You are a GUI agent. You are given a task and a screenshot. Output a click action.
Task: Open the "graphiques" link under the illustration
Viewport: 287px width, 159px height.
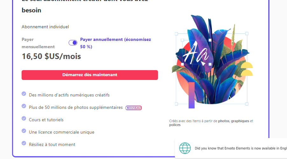click(240, 121)
